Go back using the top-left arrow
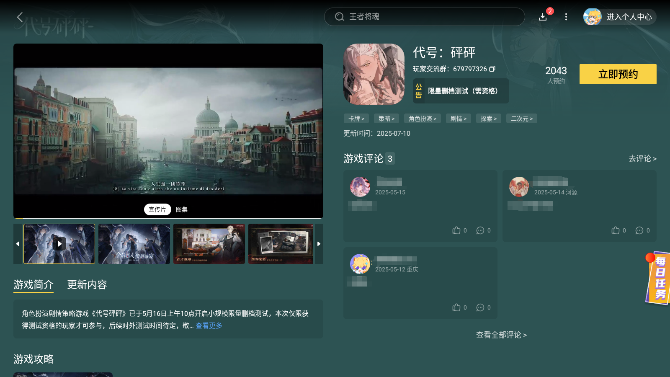670x377 pixels. 20,17
